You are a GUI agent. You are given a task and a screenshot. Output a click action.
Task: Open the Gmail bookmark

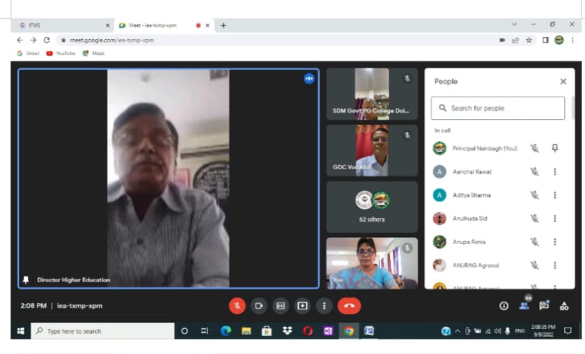coord(29,53)
